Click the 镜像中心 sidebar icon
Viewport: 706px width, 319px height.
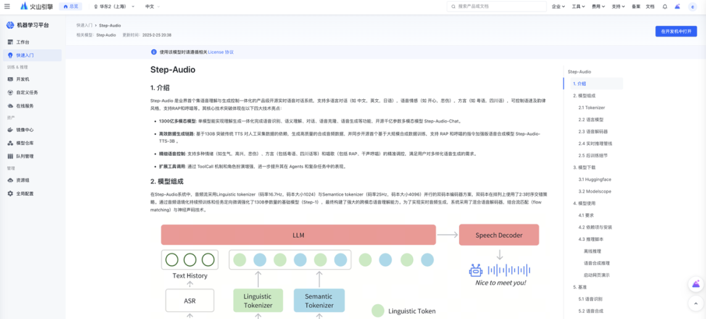(10, 130)
